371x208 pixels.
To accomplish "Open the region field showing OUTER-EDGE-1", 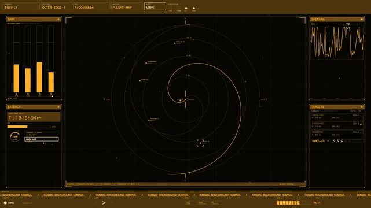I will (x=57, y=6).
